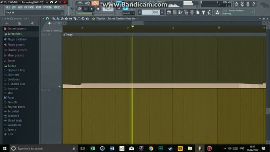Click the plugin picker plug icon
Viewport: 270px width, 152px height.
click(x=203, y=12)
